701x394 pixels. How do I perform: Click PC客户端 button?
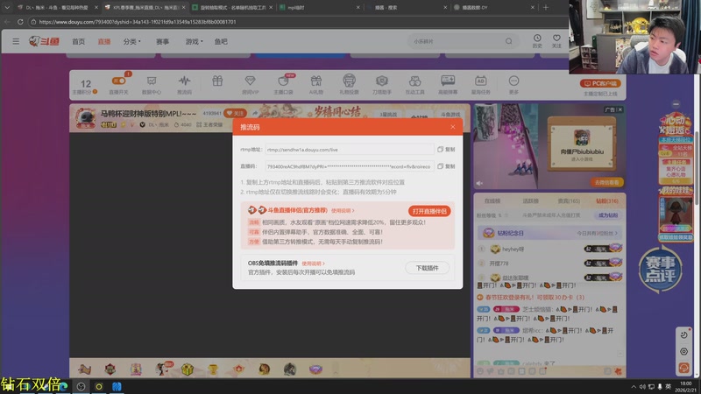tap(600, 83)
